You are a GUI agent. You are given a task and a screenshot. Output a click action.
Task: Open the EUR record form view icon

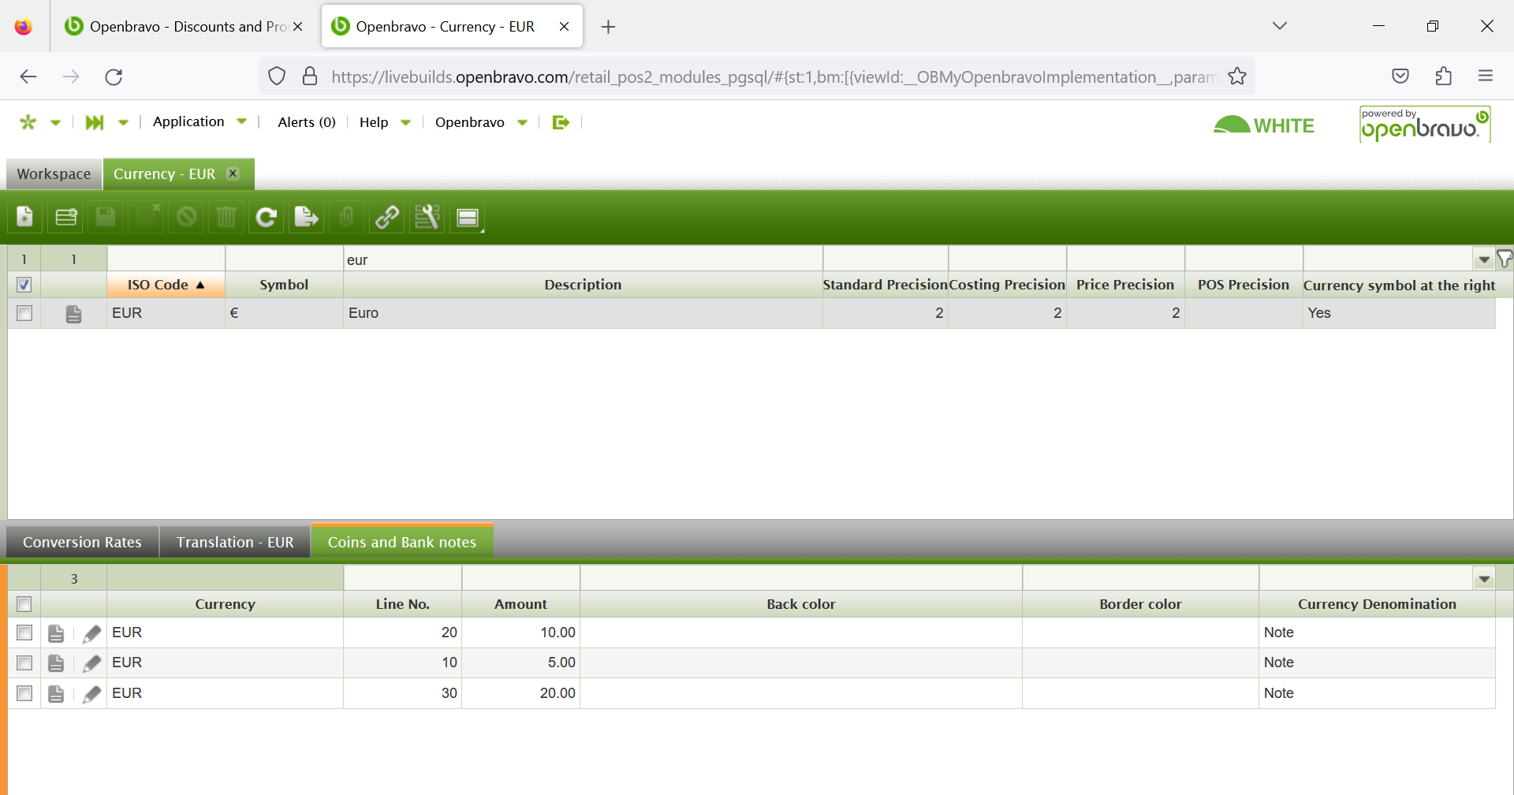pyautogui.click(x=73, y=314)
